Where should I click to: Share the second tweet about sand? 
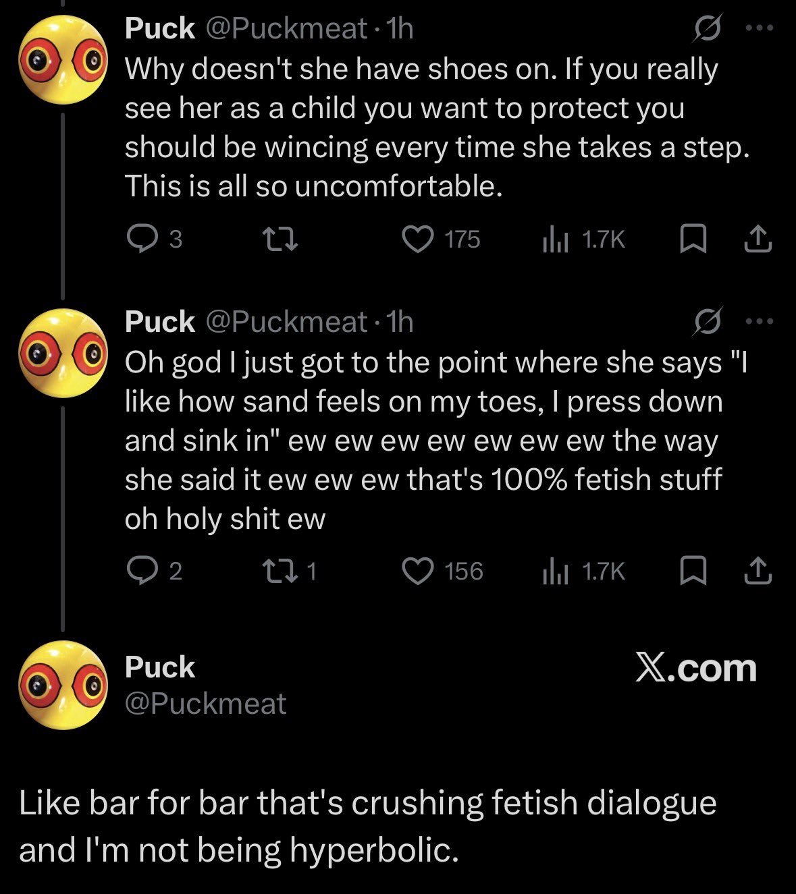pos(758,571)
